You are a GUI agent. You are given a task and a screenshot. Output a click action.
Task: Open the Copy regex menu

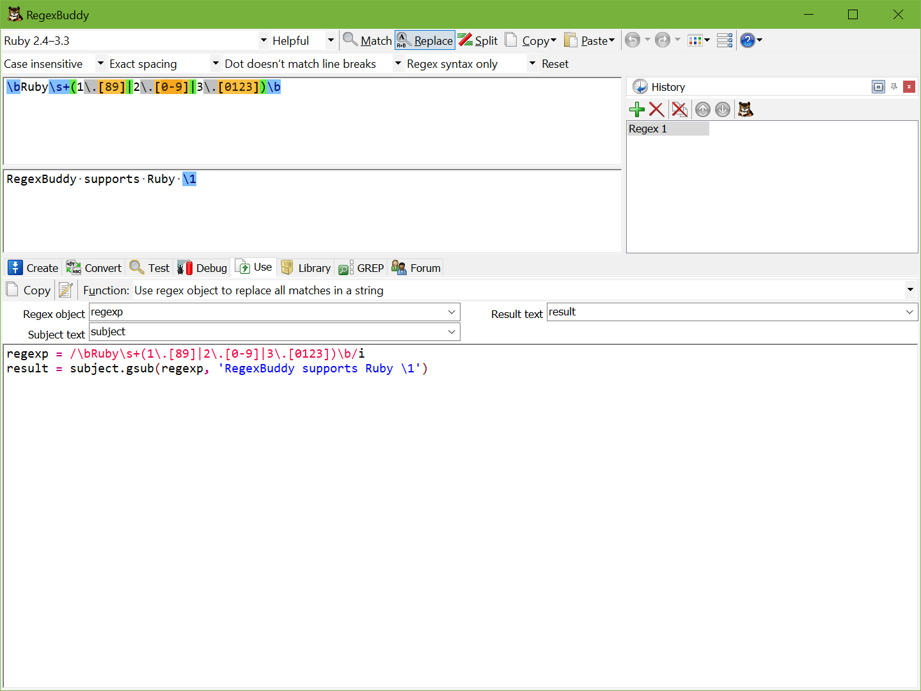pos(531,40)
